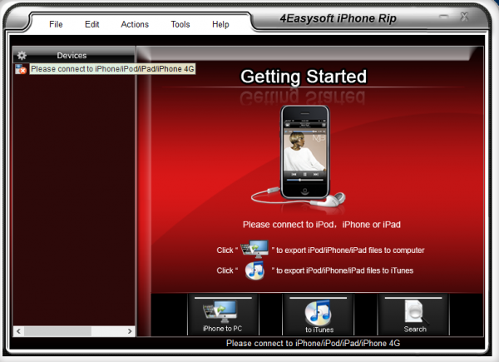Screen dimensions: 499x362
Task: Click the iPhone to PC button
Action: click(223, 315)
